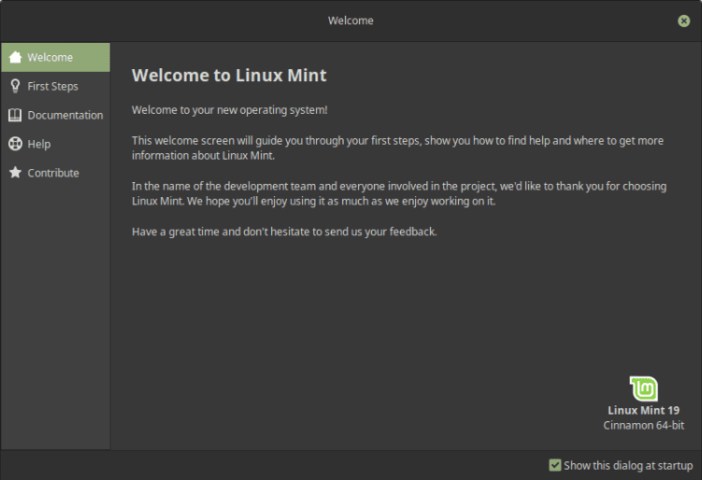This screenshot has width=702, height=480.
Task: Click the star icon for Contribute
Action: [x=15, y=172]
